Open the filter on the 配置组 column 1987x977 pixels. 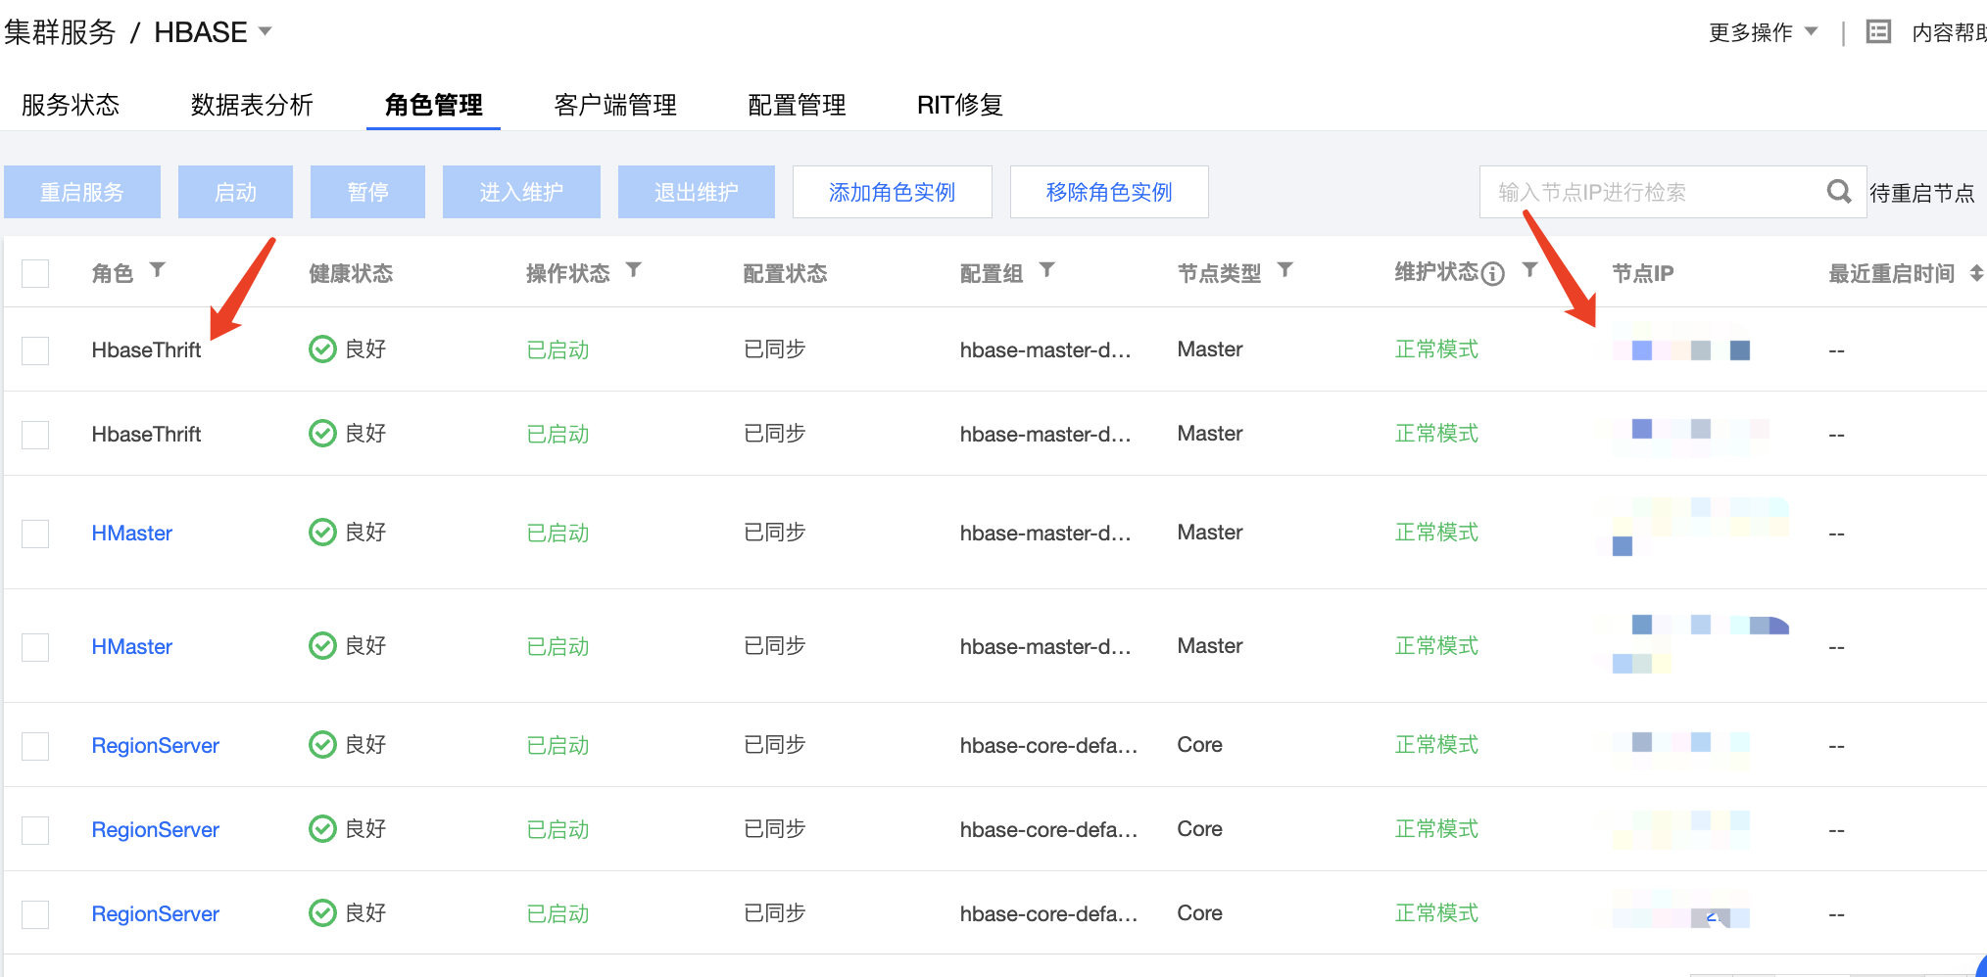1048,270
